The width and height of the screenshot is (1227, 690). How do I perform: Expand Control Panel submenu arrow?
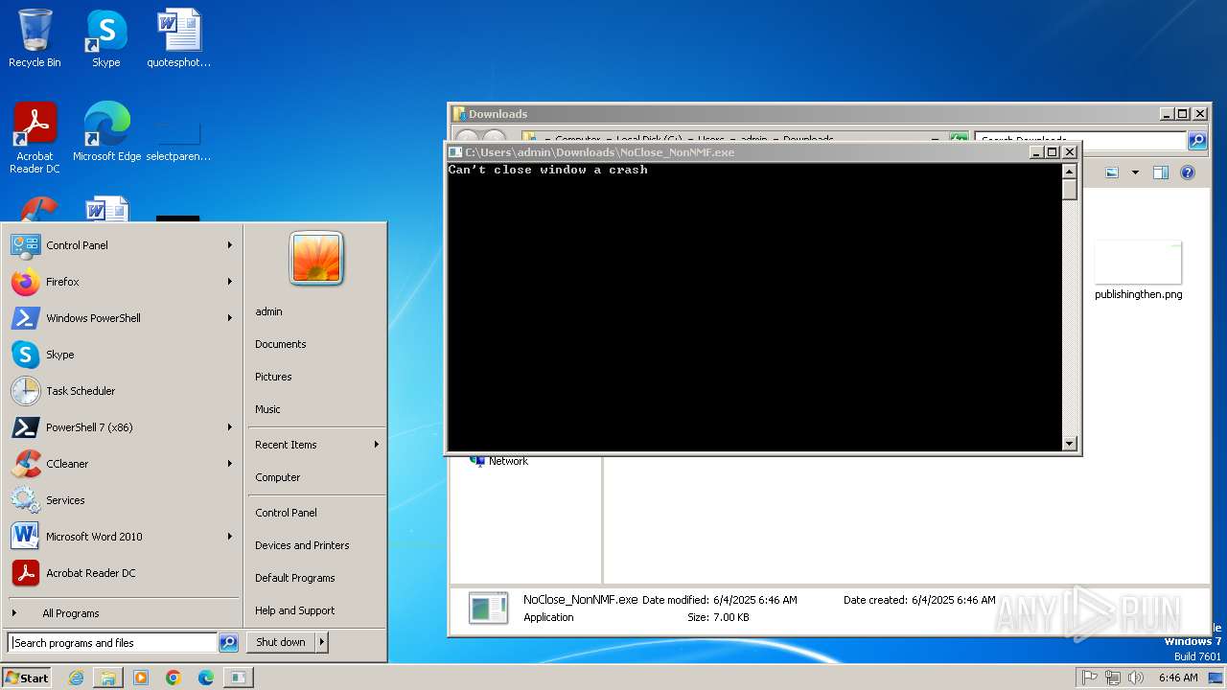coord(230,245)
